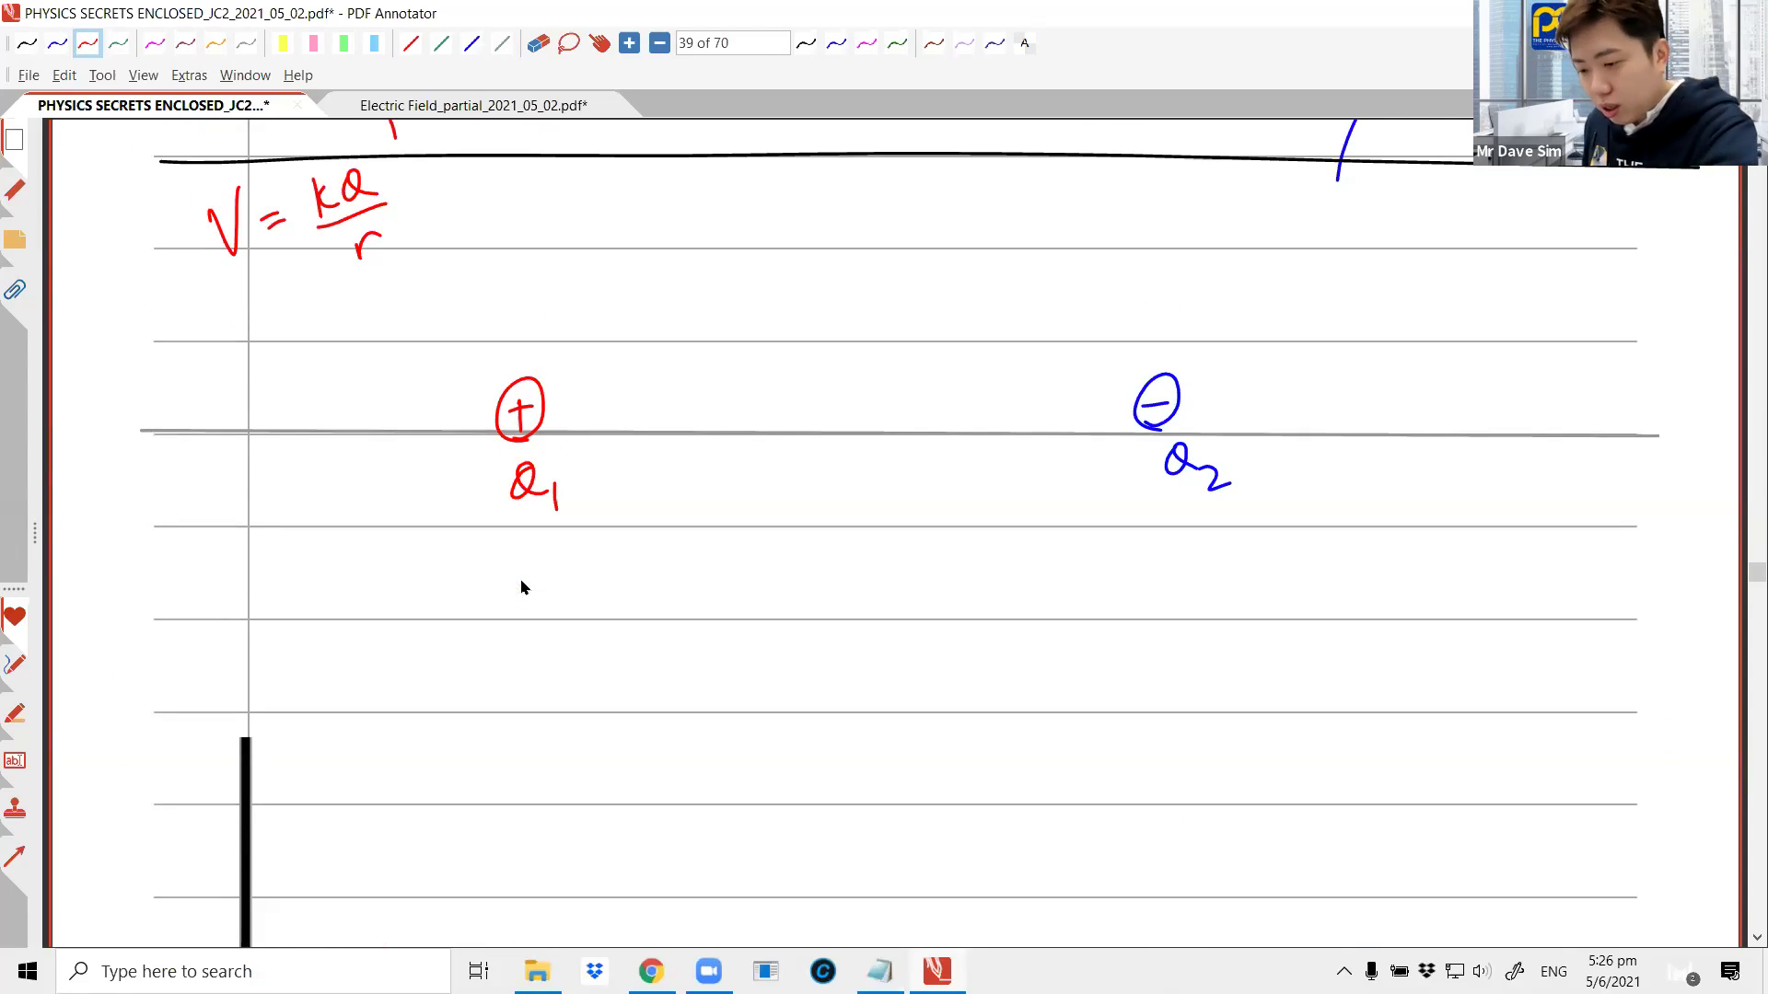Expand hidden system tray icons

tap(1343, 971)
